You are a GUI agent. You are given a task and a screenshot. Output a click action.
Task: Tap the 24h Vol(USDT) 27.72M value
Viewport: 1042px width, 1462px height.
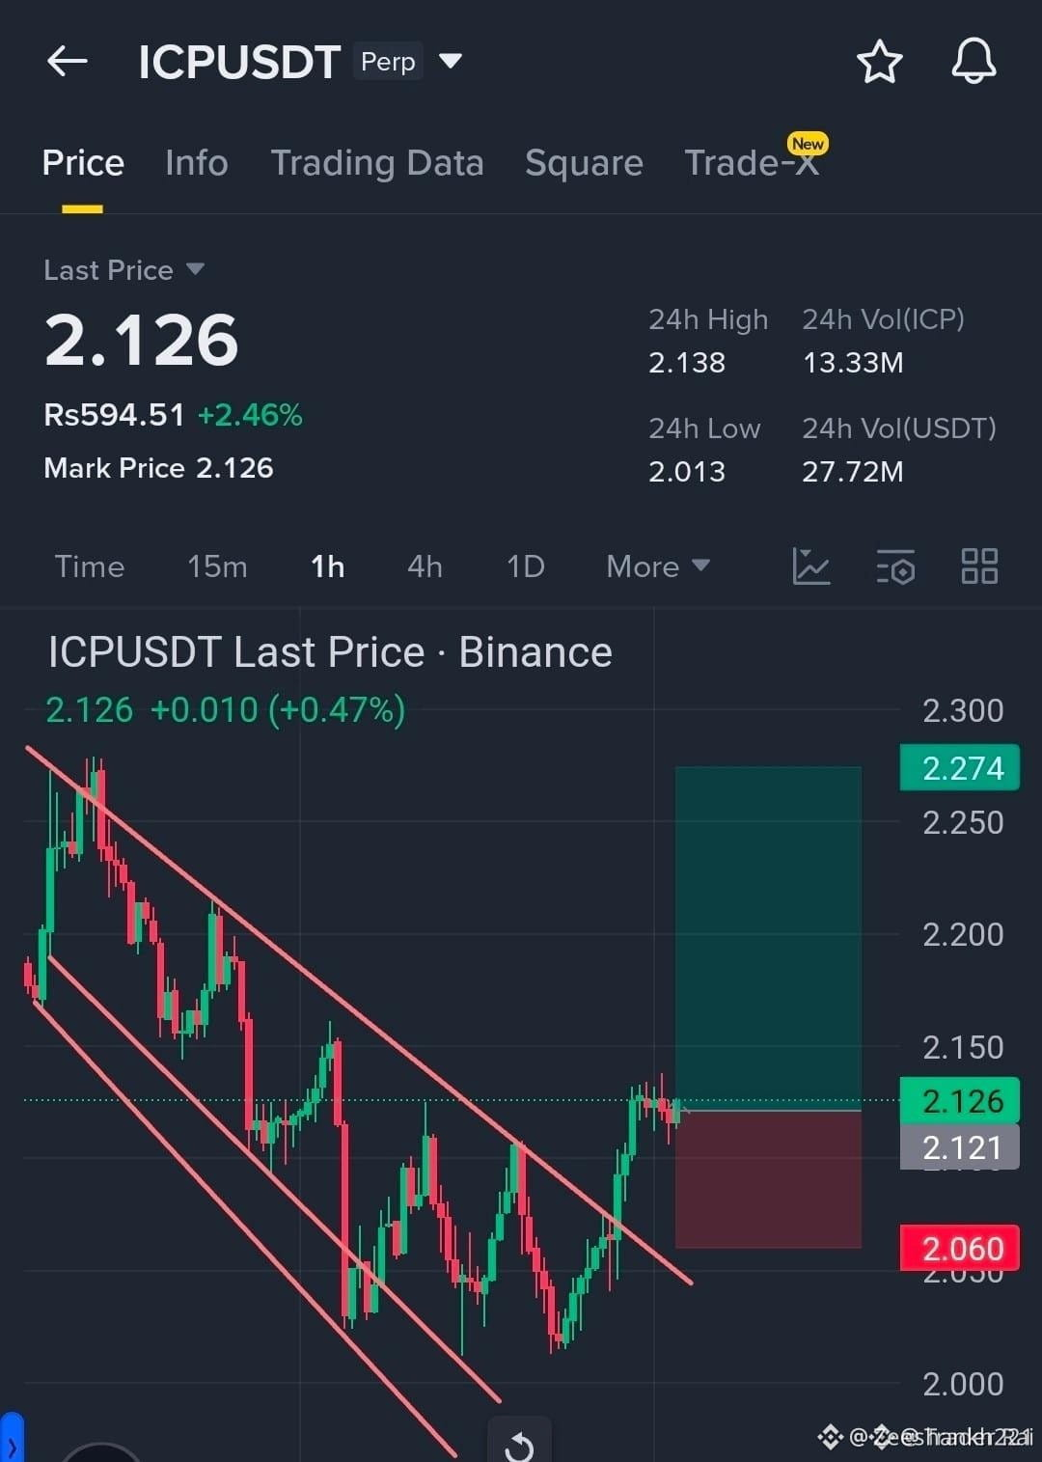pyautogui.click(x=853, y=472)
